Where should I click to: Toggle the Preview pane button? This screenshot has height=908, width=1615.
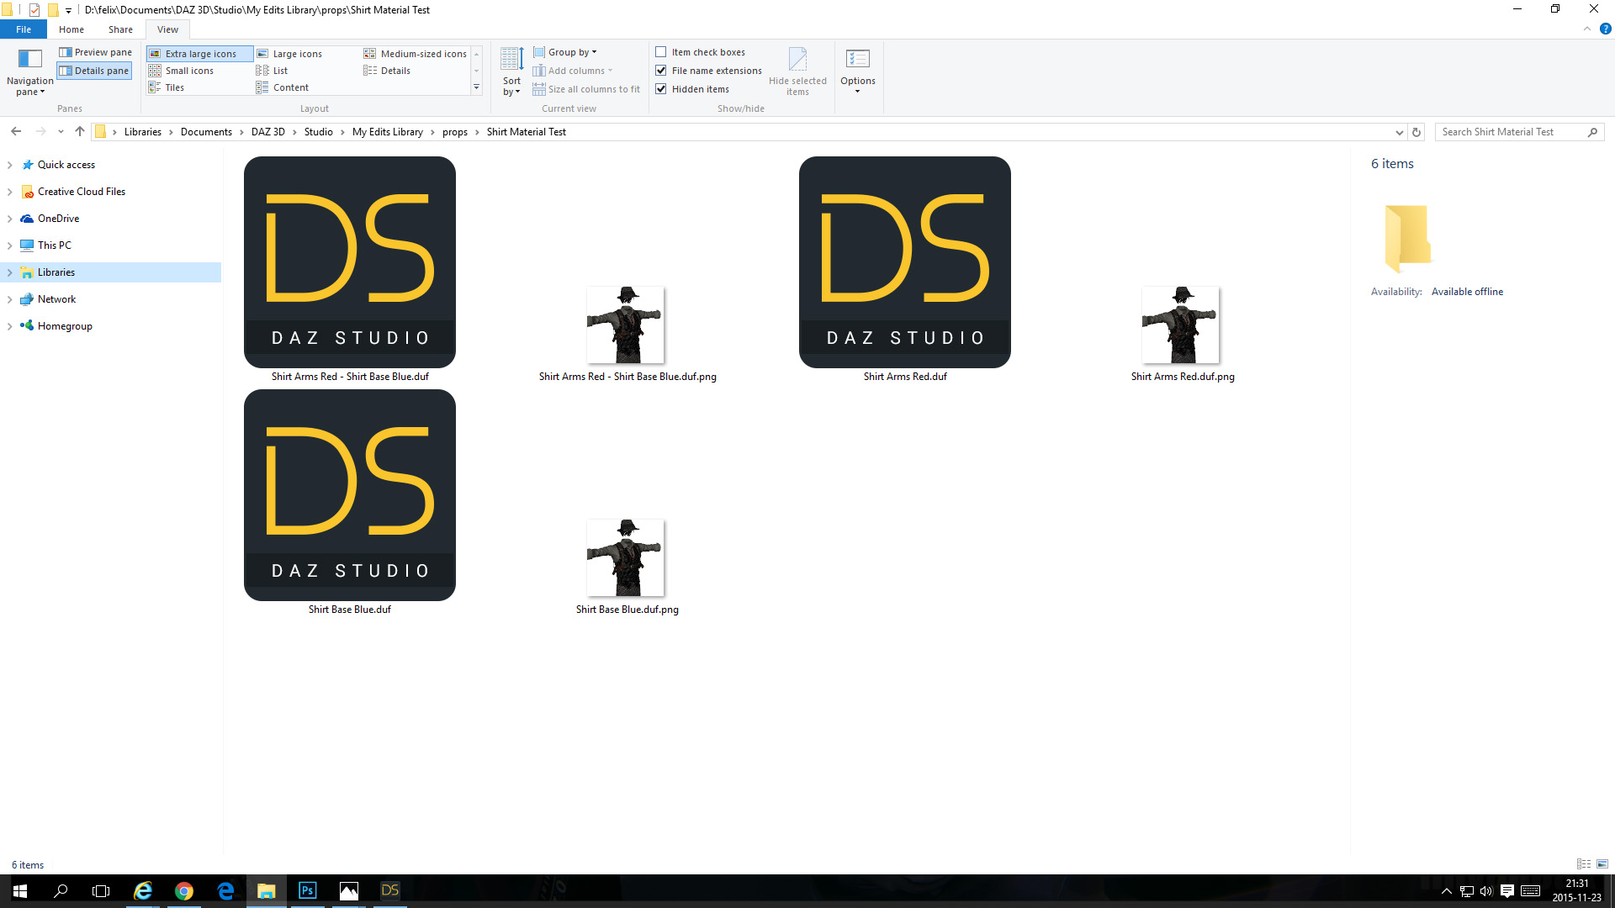95,52
